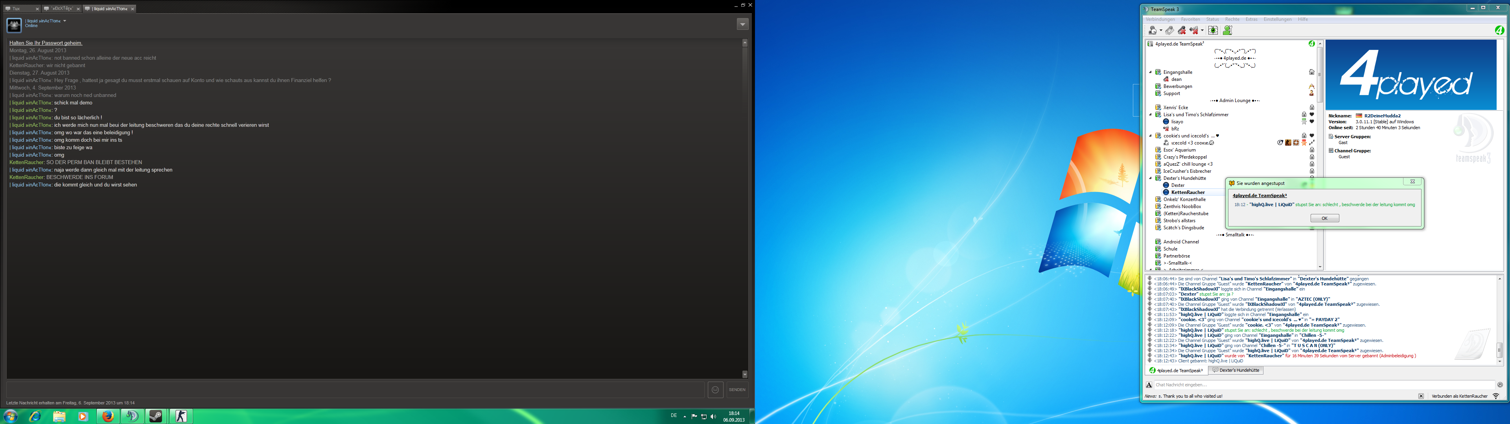Switch to Dexter's Hundehütte chat tab

1236,371
